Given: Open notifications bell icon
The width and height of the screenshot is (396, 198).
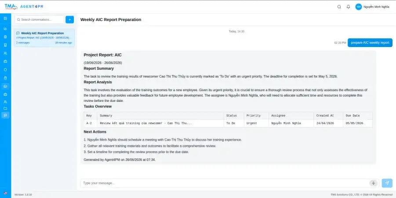Looking at the screenshot, I should pyautogui.click(x=348, y=7).
